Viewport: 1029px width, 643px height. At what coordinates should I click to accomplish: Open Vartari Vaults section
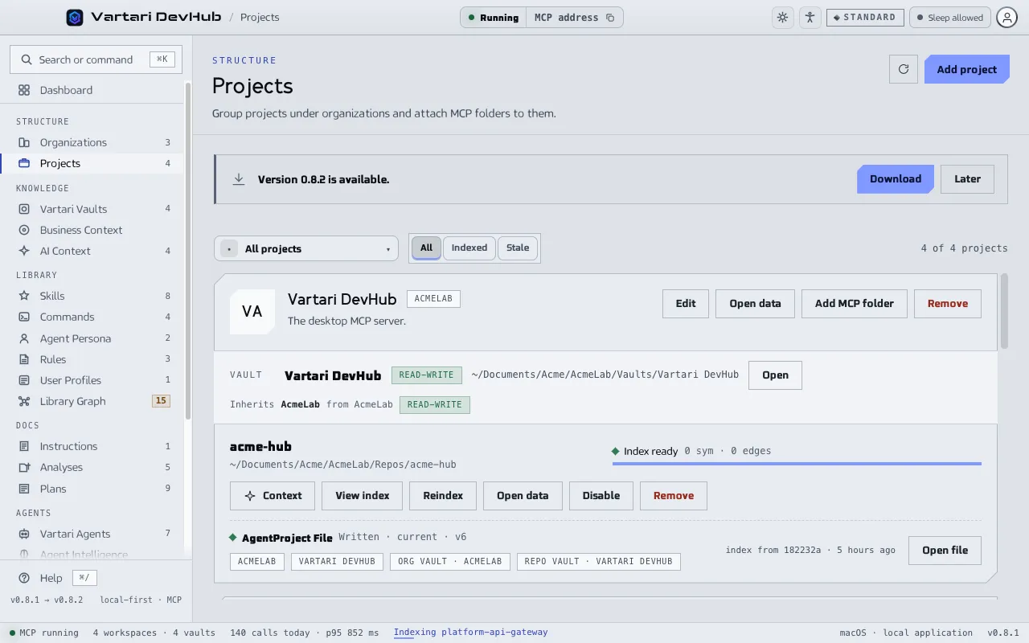[x=92, y=209]
